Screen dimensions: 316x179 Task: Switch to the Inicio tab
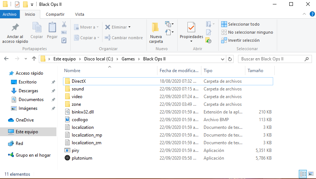click(30, 14)
